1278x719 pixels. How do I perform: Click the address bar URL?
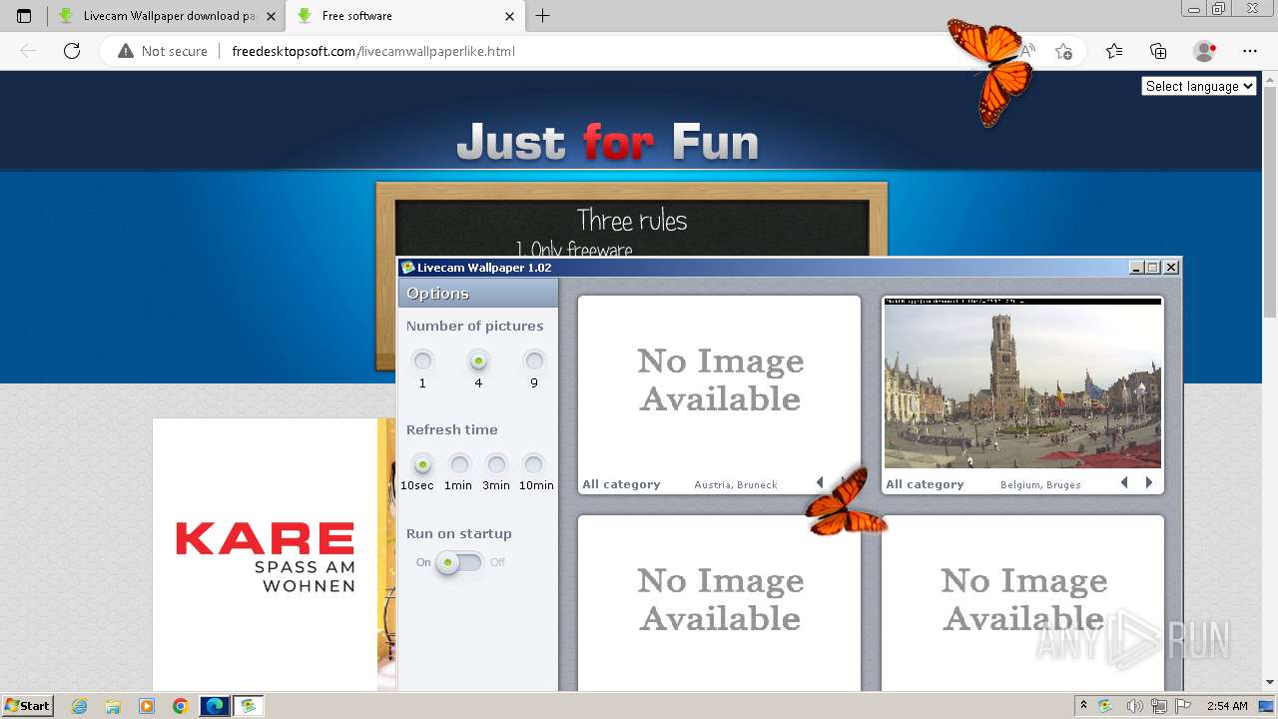(372, 51)
